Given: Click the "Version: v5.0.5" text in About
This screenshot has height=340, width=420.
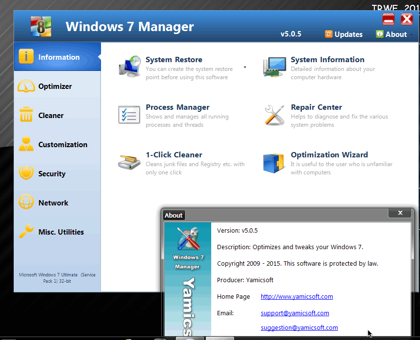Looking at the screenshot, I should [237, 230].
